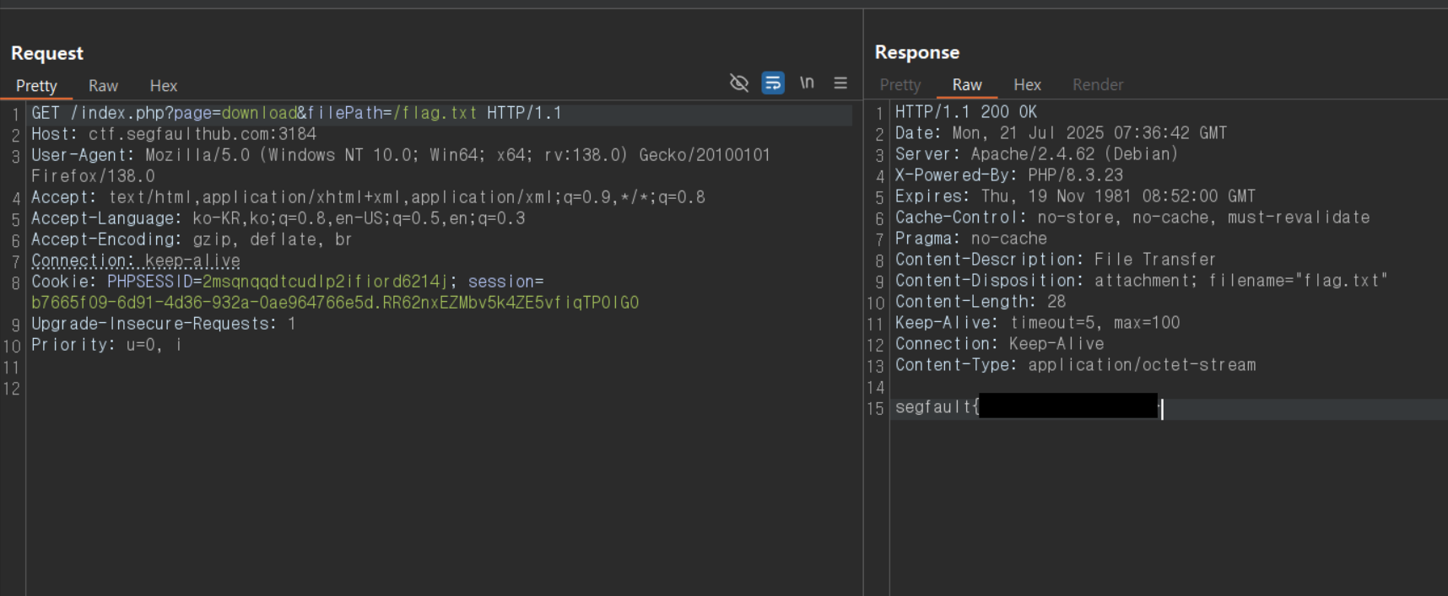Click the Expires: Thu, 19 Nov 1981 line
Image resolution: width=1448 pixels, height=596 pixels.
[x=1076, y=196]
